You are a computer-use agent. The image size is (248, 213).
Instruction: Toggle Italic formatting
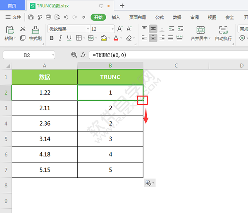point(60,38)
